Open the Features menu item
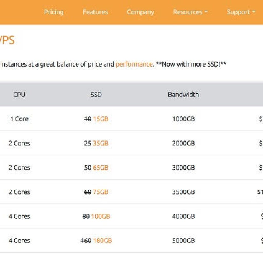 click(95, 12)
